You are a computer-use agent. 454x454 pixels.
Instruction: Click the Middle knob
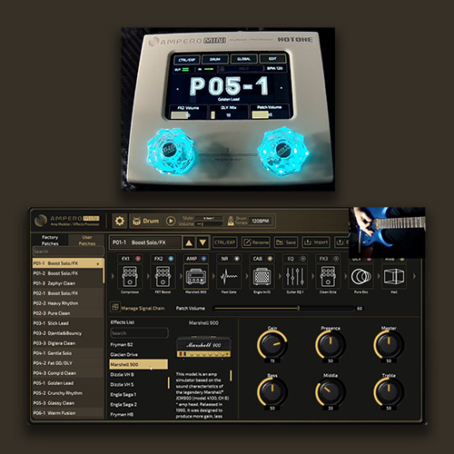point(331,391)
